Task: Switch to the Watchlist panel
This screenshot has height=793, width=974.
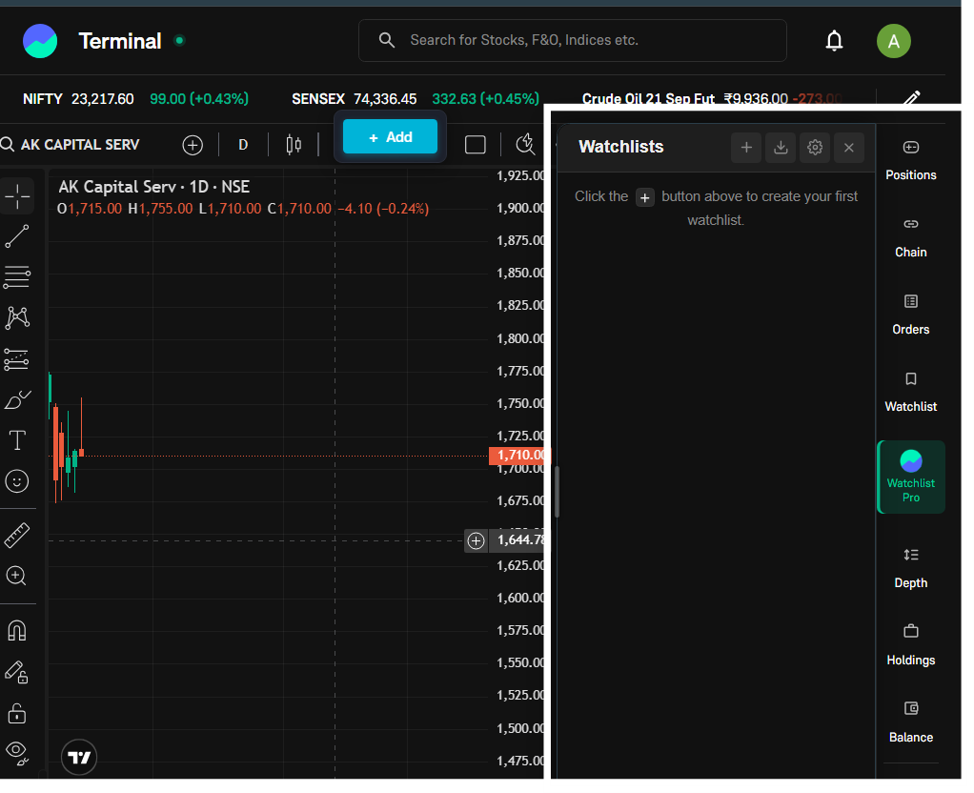Action: tap(911, 392)
